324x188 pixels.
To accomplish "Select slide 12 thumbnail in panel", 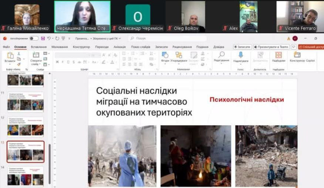I will coord(26,127).
